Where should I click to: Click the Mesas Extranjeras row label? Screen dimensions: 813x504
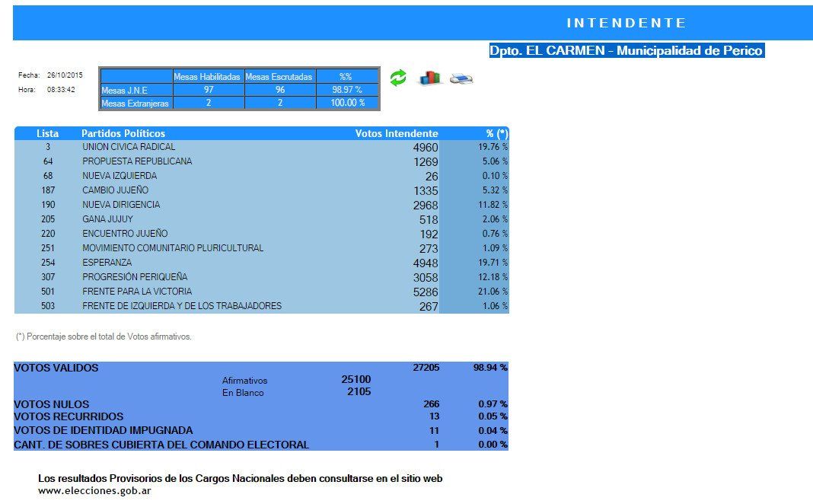135,104
